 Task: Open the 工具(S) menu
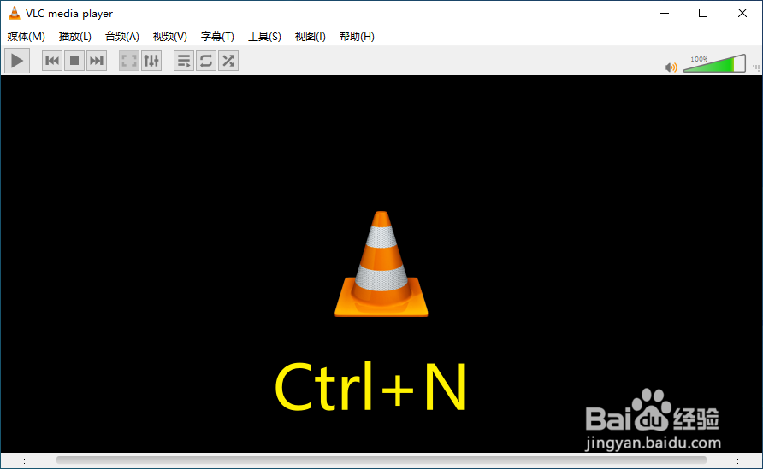(x=264, y=37)
